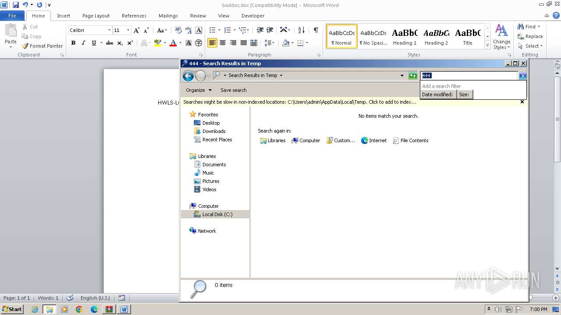Screen dimensions: 561x315
Task: Align text left in Word
Action: point(212,43)
